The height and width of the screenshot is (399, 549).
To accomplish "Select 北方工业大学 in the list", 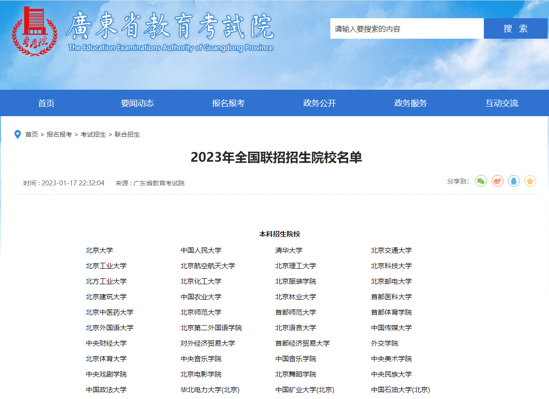I will (x=106, y=281).
